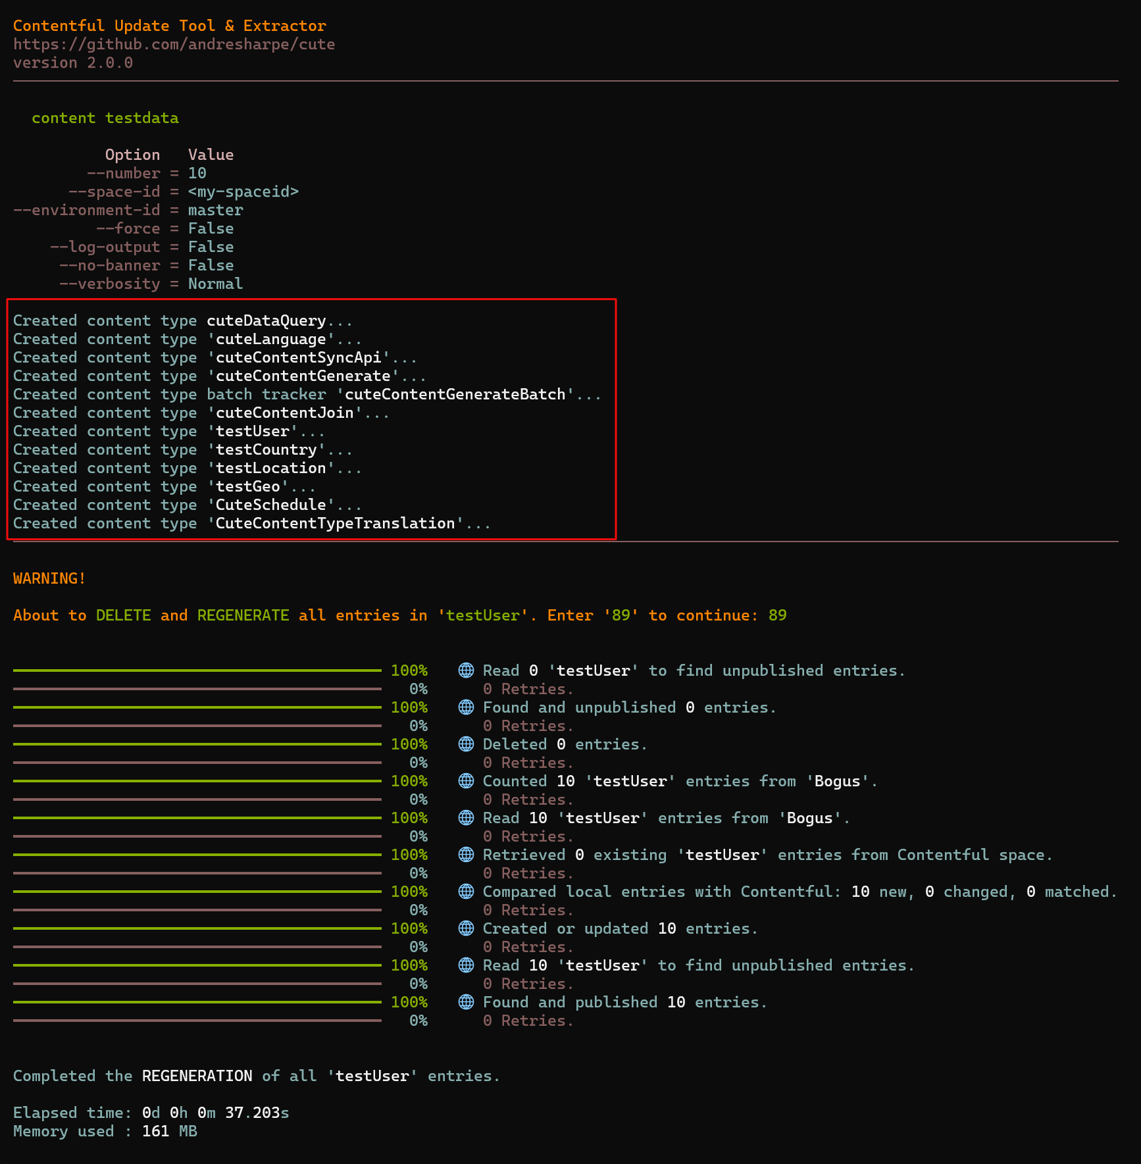Viewport: 1141px width, 1164px height.
Task: Click the 'CuteSchedule' content type line
Action: pyautogui.click(x=188, y=505)
